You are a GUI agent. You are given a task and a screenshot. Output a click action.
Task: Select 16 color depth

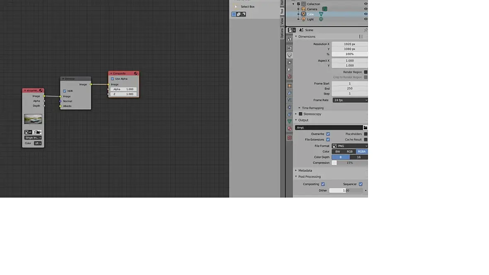[358, 157]
